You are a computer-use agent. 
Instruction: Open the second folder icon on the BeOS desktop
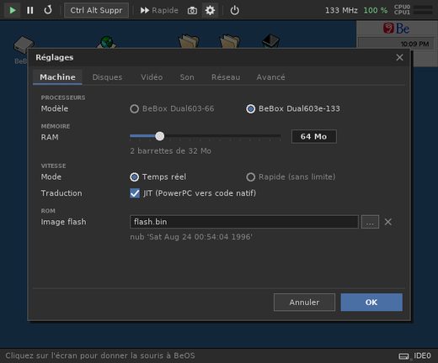tap(230, 41)
